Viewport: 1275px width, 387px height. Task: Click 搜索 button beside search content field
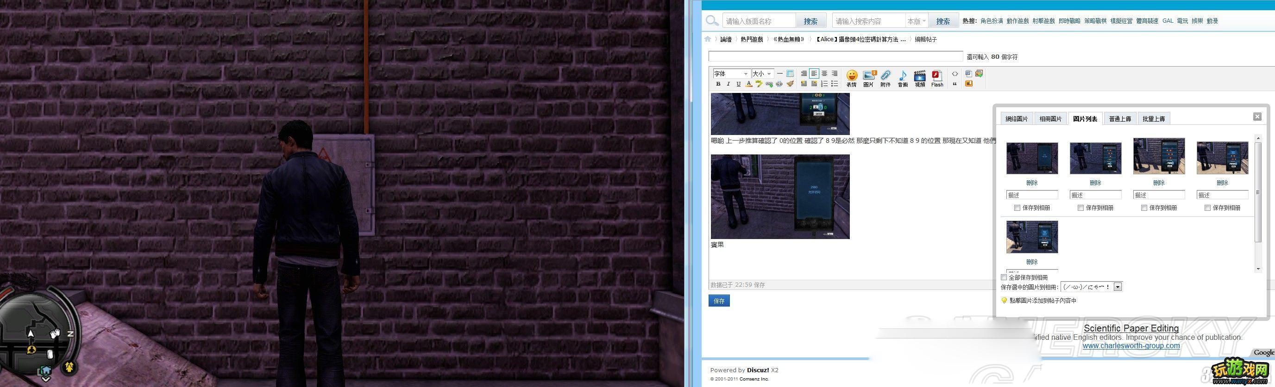click(943, 21)
